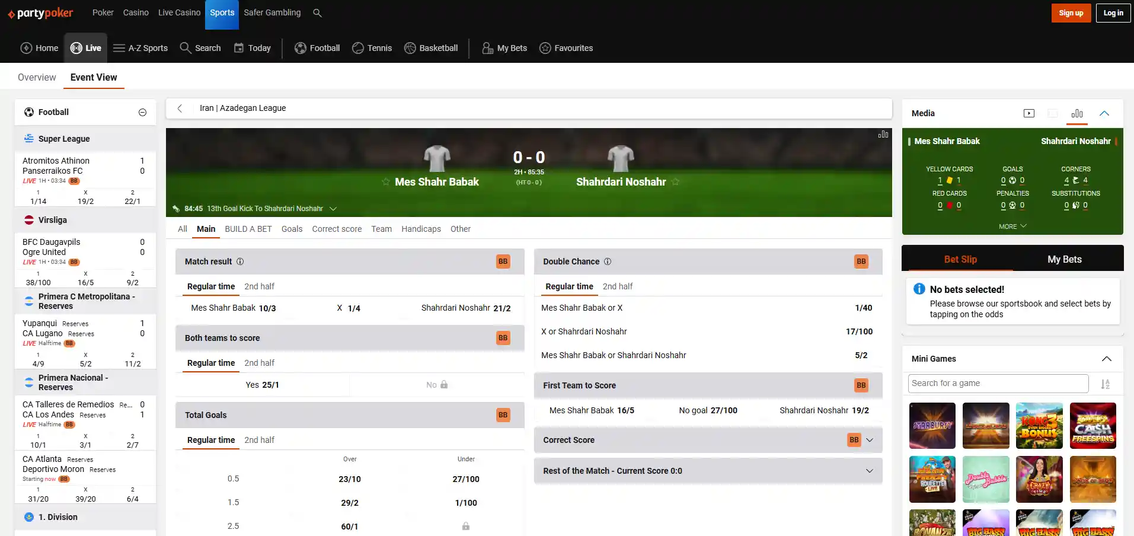
Task: Expand MORE stats in the Media panel
Action: (x=1012, y=226)
